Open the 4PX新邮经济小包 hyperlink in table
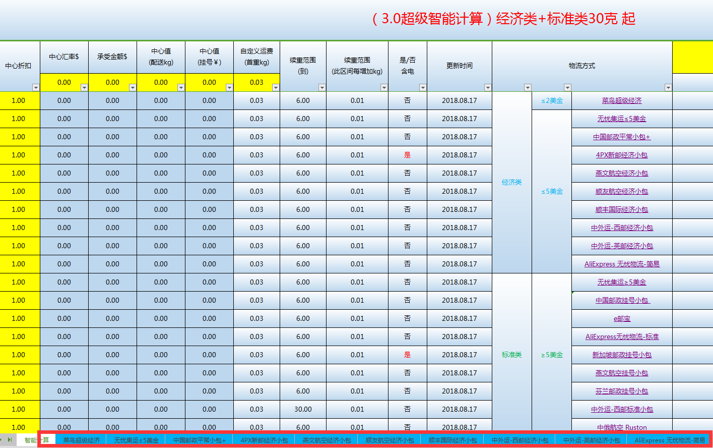Viewport: 713px width, 448px height. pos(622,155)
